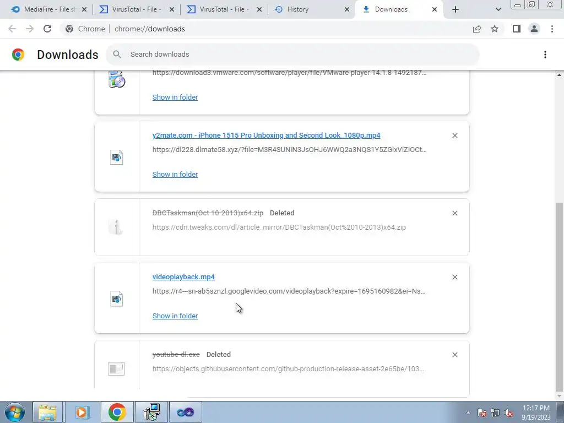The height and width of the screenshot is (423, 564).
Task: Reload the downloads page
Action: [47, 29]
